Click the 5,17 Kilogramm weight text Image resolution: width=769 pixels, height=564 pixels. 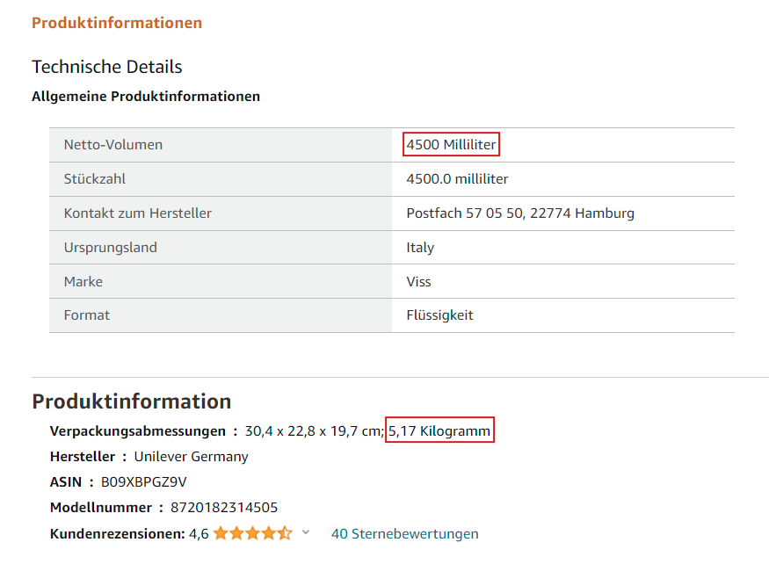tap(439, 430)
